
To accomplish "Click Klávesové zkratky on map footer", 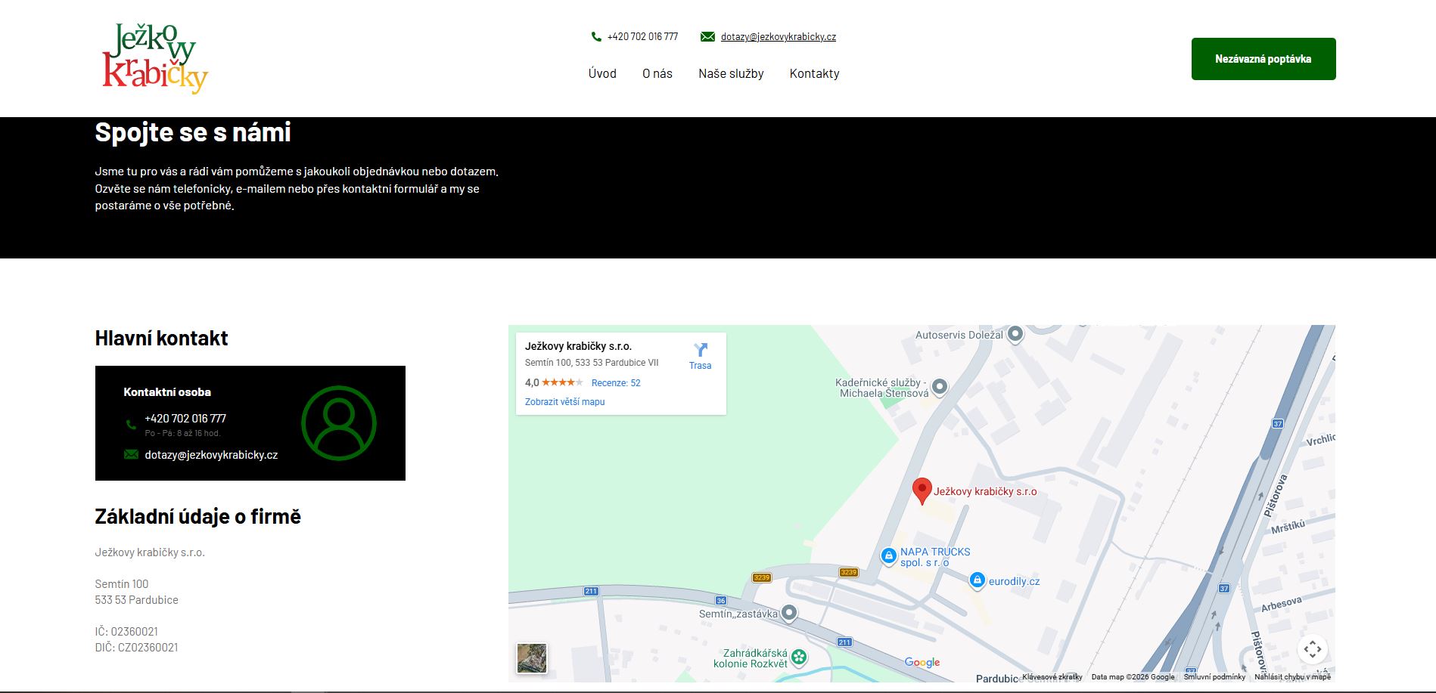I will [1052, 677].
